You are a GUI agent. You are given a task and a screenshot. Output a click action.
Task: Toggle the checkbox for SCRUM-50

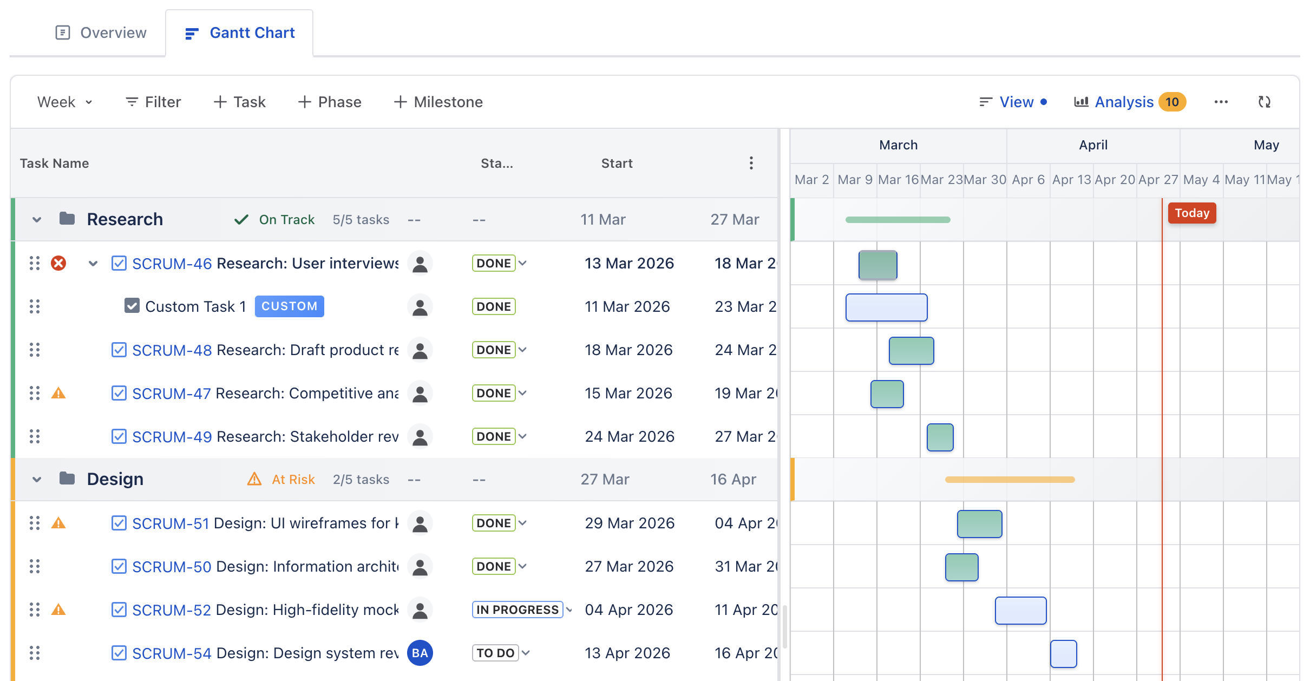coord(119,566)
